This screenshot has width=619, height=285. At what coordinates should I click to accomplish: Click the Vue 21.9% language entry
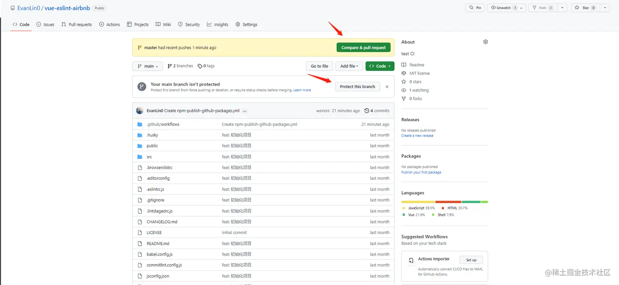(x=413, y=215)
